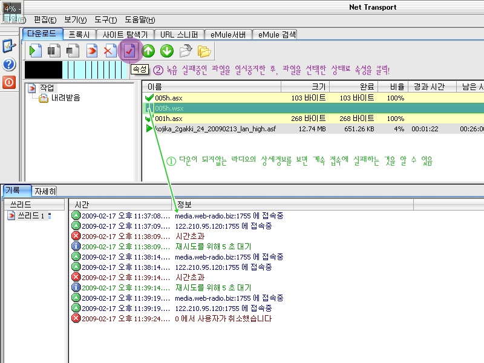The image size is (484, 363).
Task: Select the 11:39:14 시간초과 log entry
Action: pyautogui.click(x=138, y=277)
